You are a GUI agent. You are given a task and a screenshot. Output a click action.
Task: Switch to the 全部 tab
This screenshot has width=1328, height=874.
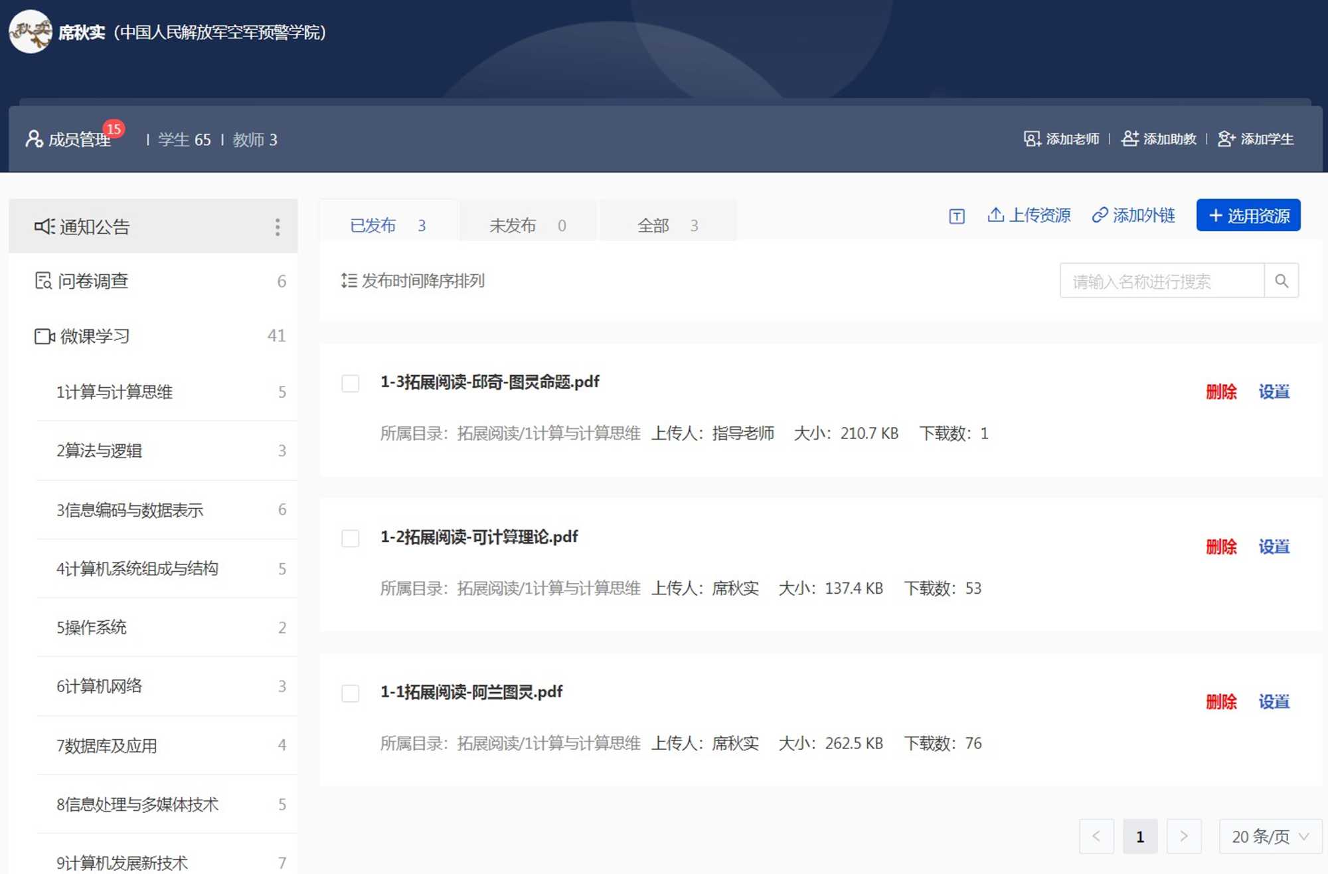pyautogui.click(x=667, y=226)
